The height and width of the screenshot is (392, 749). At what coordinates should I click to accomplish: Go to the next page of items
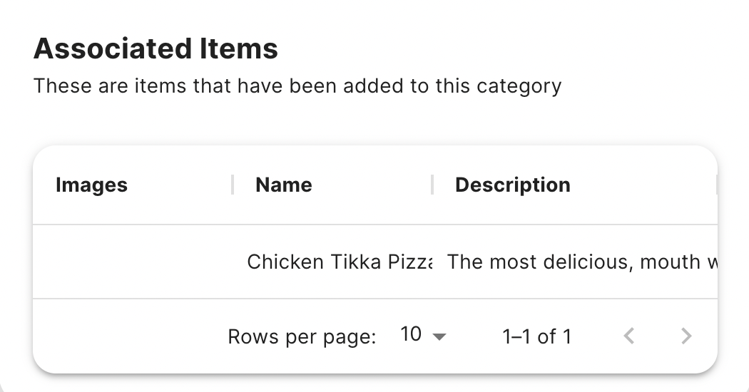pos(686,336)
